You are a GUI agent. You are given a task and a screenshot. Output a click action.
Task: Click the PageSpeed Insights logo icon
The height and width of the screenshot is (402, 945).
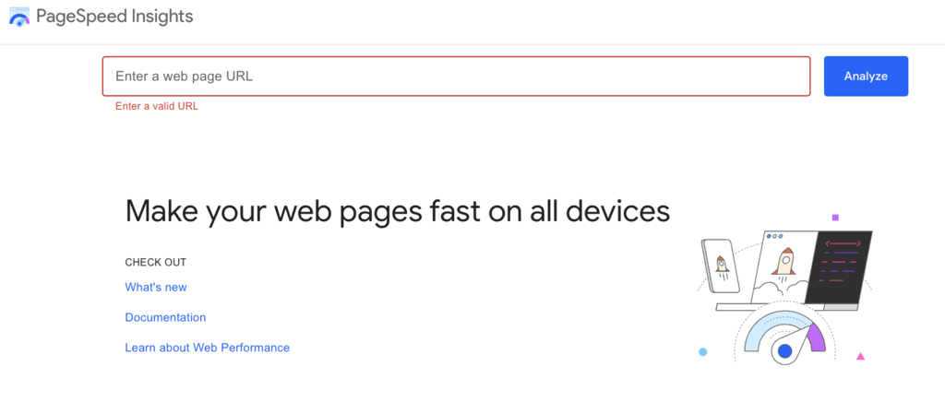pyautogui.click(x=18, y=17)
